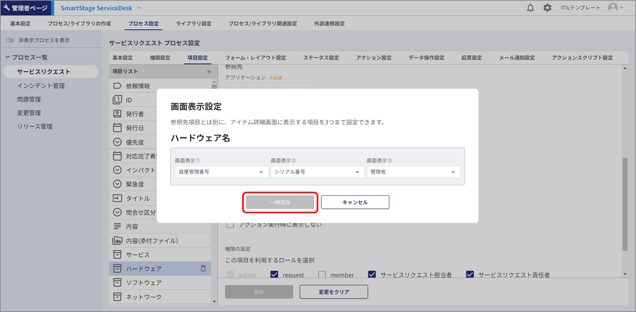The height and width of the screenshot is (312, 636).
Task: Uncheck the request role checkbox
Action: 274,275
